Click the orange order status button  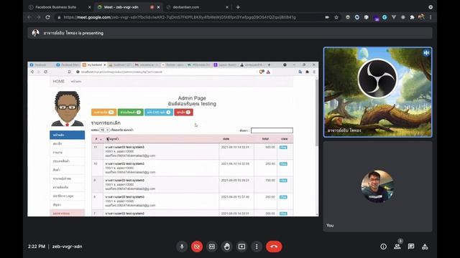(103, 113)
